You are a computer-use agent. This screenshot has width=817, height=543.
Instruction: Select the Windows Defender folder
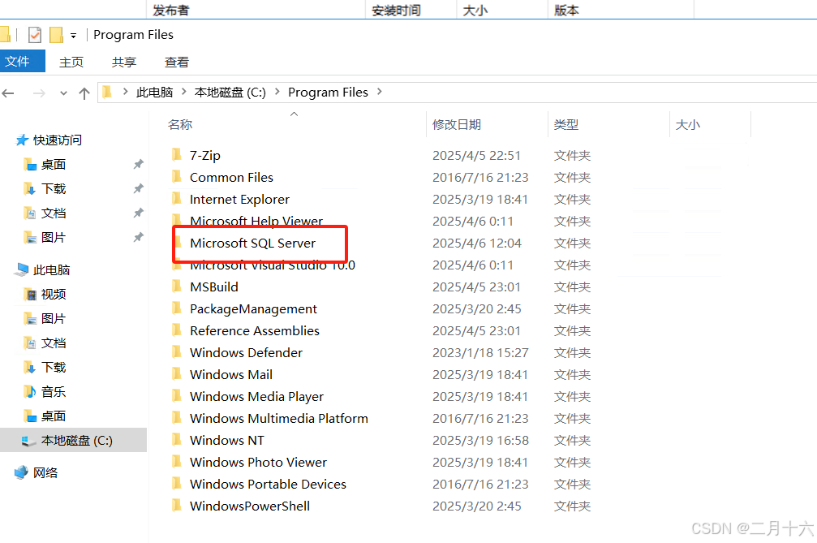tap(246, 353)
